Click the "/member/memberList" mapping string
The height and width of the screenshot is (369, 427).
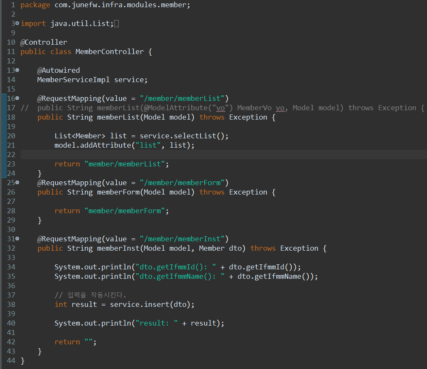click(x=182, y=98)
